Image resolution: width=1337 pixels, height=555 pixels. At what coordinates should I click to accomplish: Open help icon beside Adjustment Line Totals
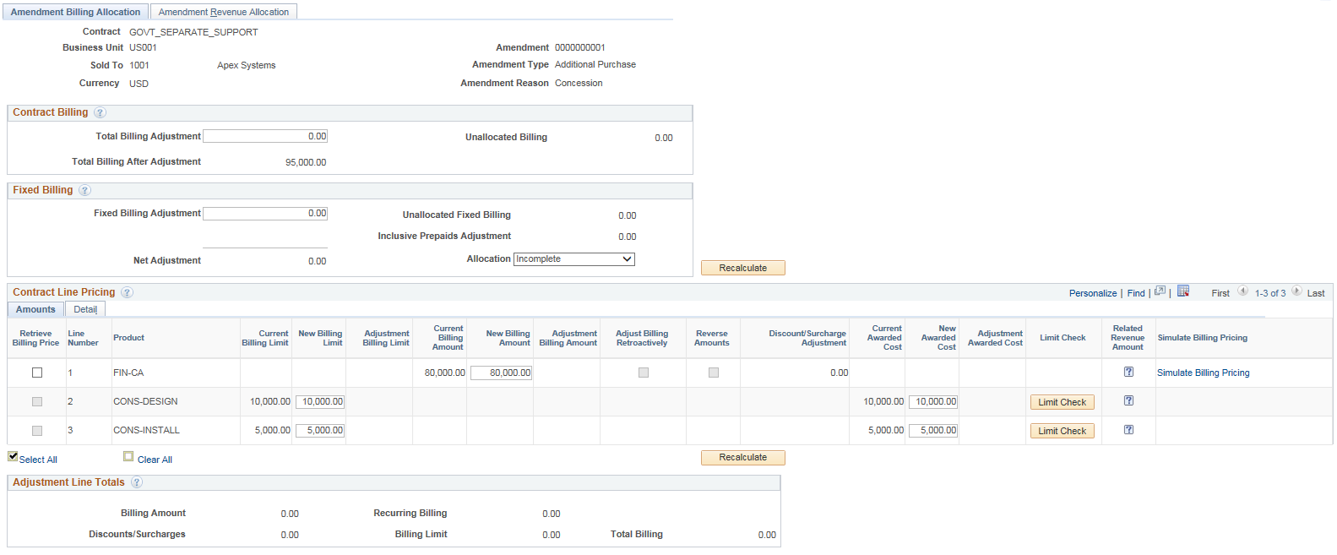click(137, 482)
